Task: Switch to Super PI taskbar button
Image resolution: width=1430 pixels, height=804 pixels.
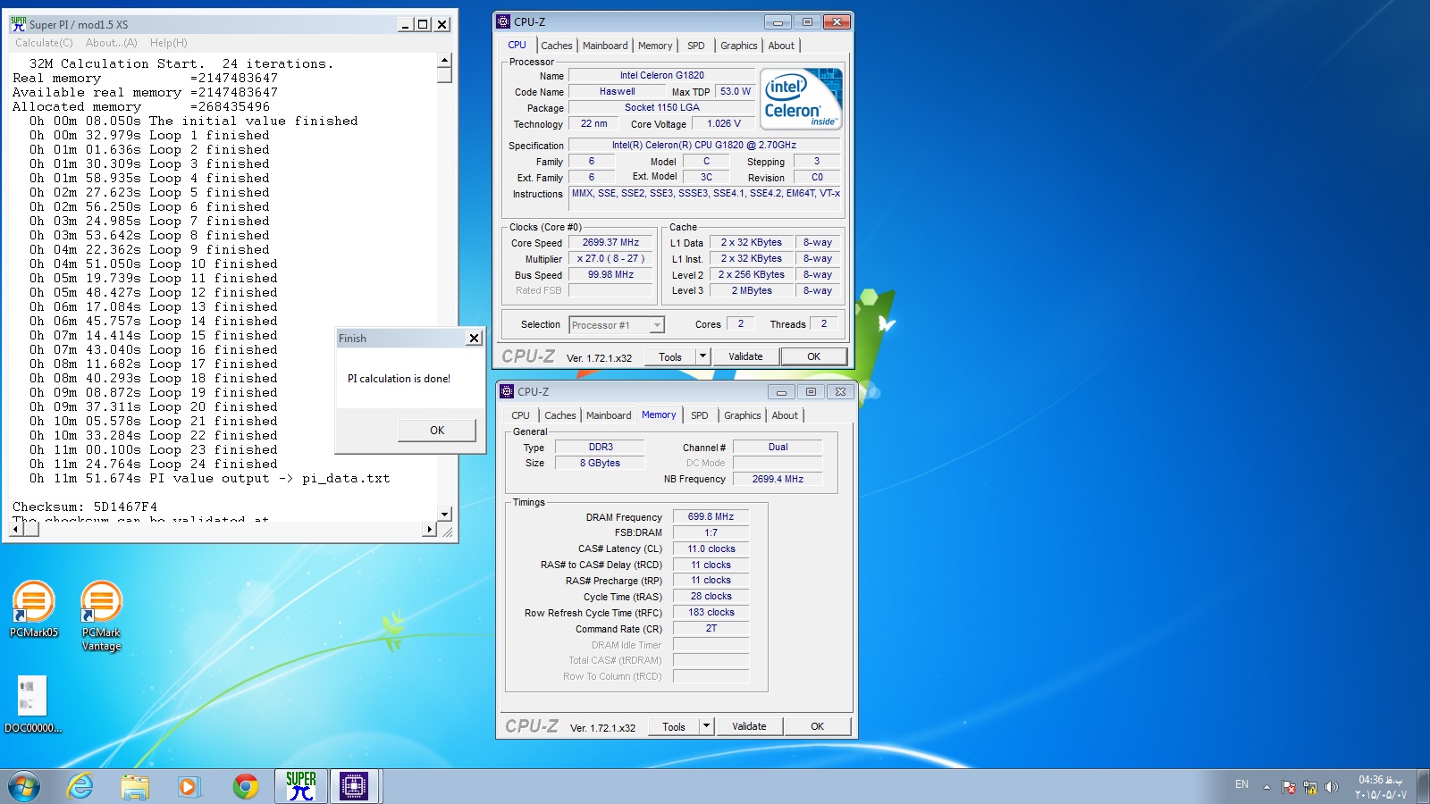Action: [x=301, y=786]
